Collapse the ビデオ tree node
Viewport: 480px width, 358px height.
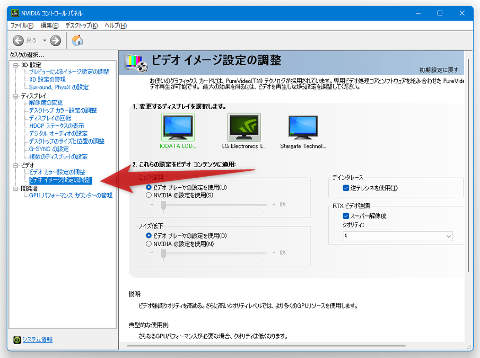[15, 165]
